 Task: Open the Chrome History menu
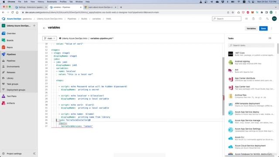tap(41, 2)
